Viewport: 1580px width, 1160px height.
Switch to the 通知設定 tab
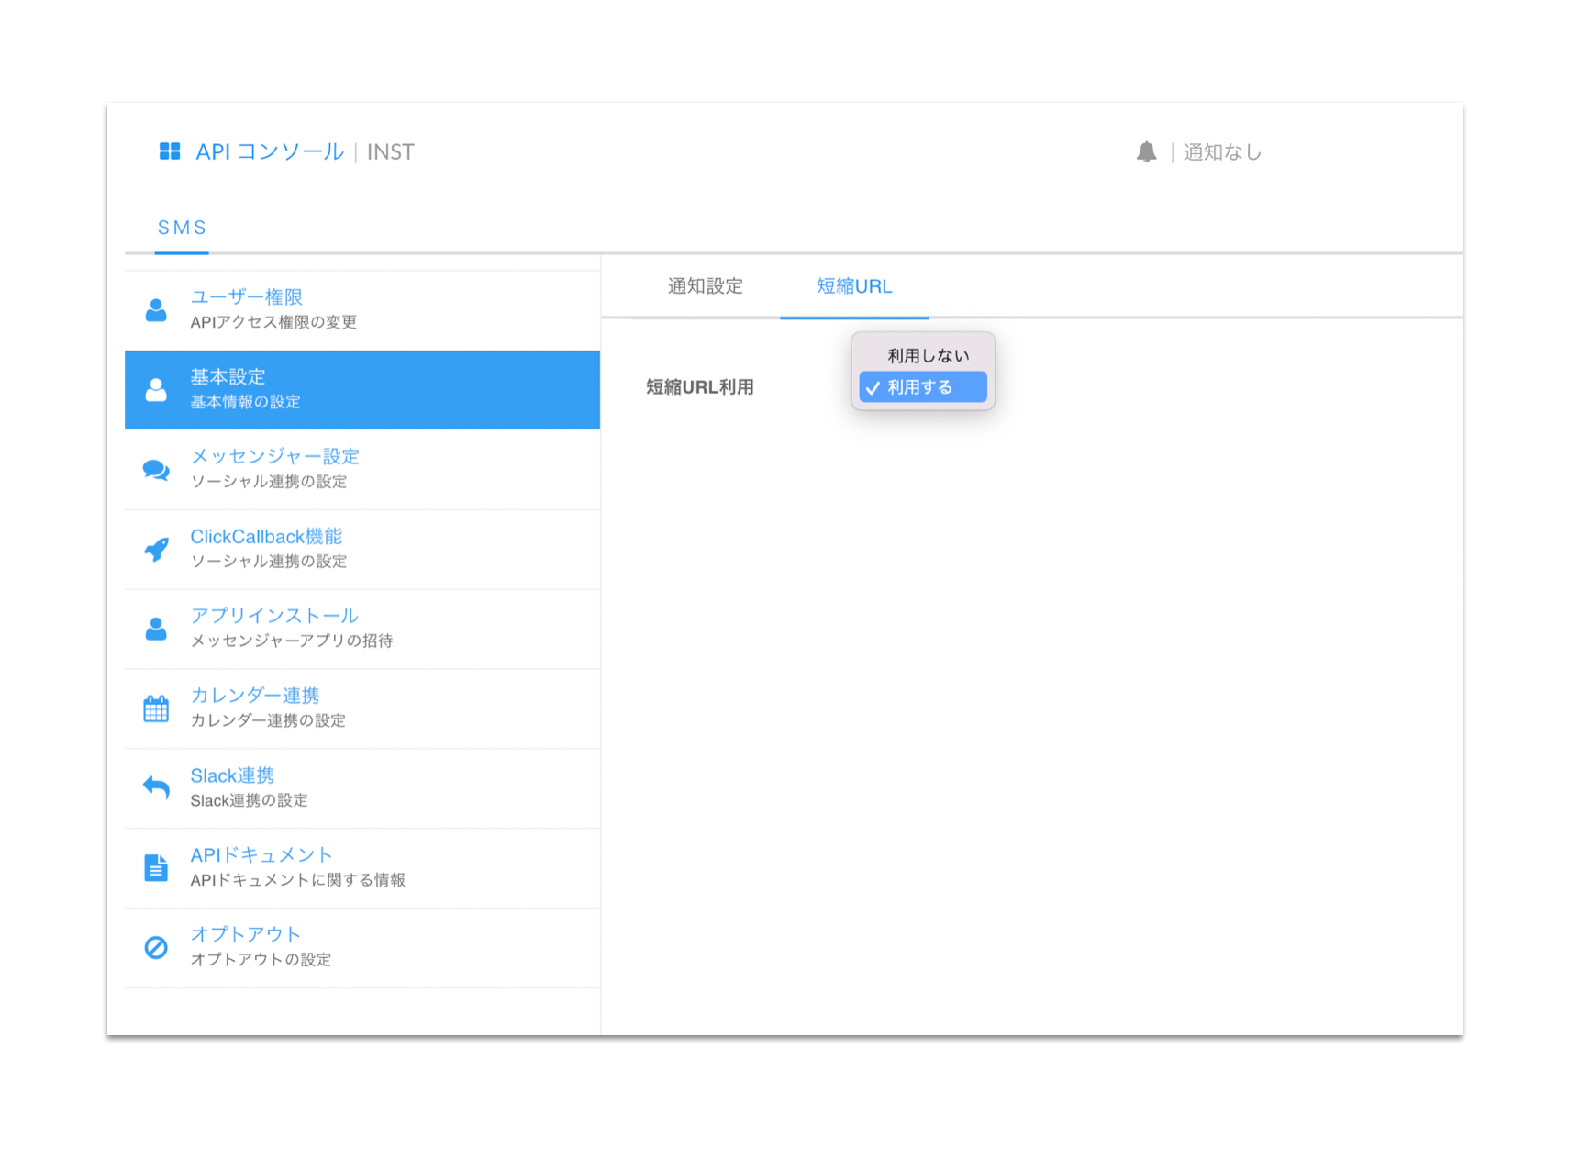706,286
